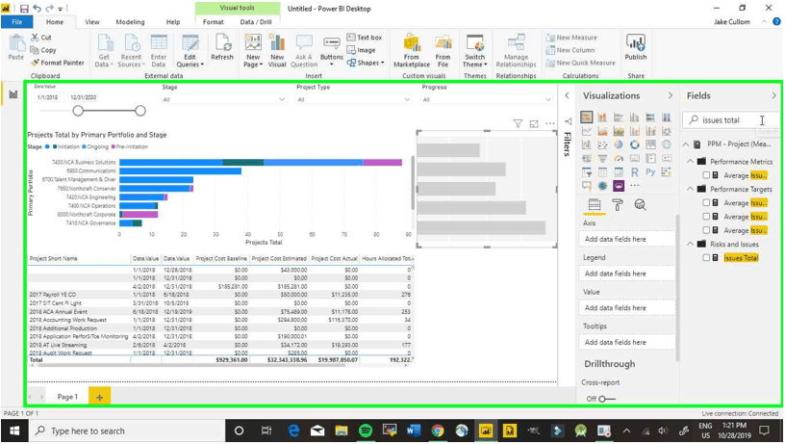Insert a Text box
Image resolution: width=785 pixels, height=444 pixels.
(365, 38)
